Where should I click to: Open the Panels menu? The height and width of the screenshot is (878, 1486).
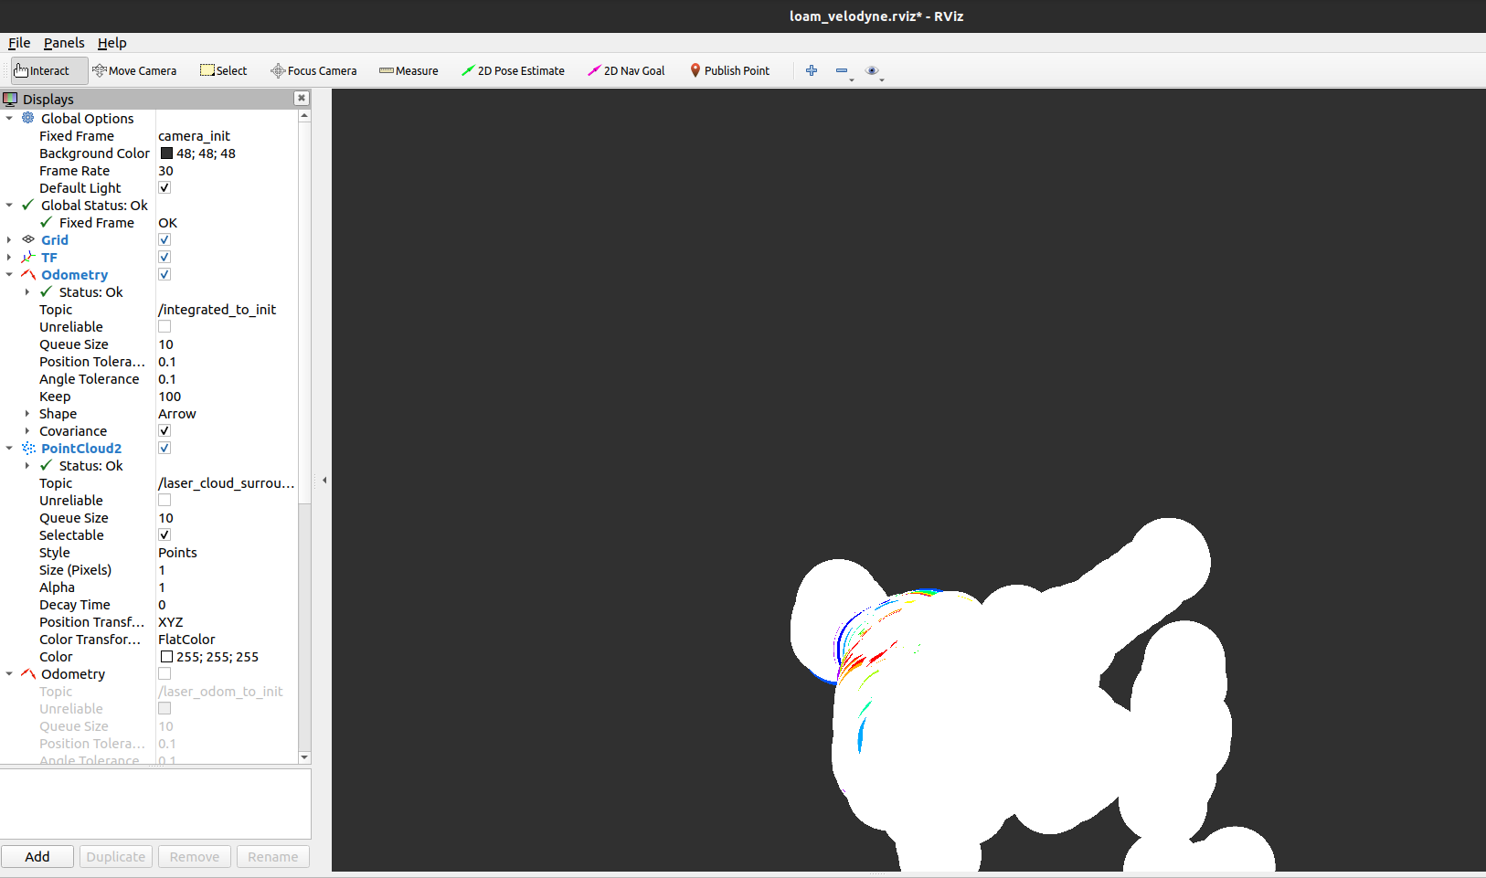click(64, 43)
